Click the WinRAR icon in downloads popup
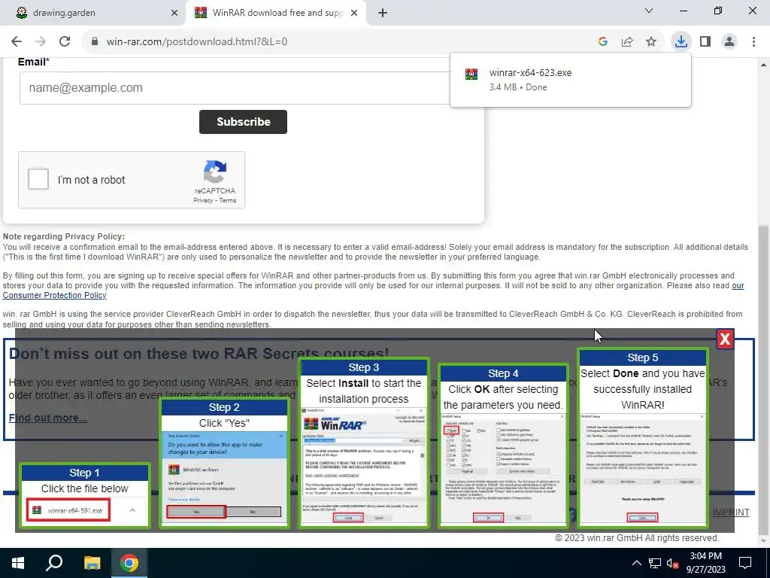The image size is (770, 578). pos(471,74)
